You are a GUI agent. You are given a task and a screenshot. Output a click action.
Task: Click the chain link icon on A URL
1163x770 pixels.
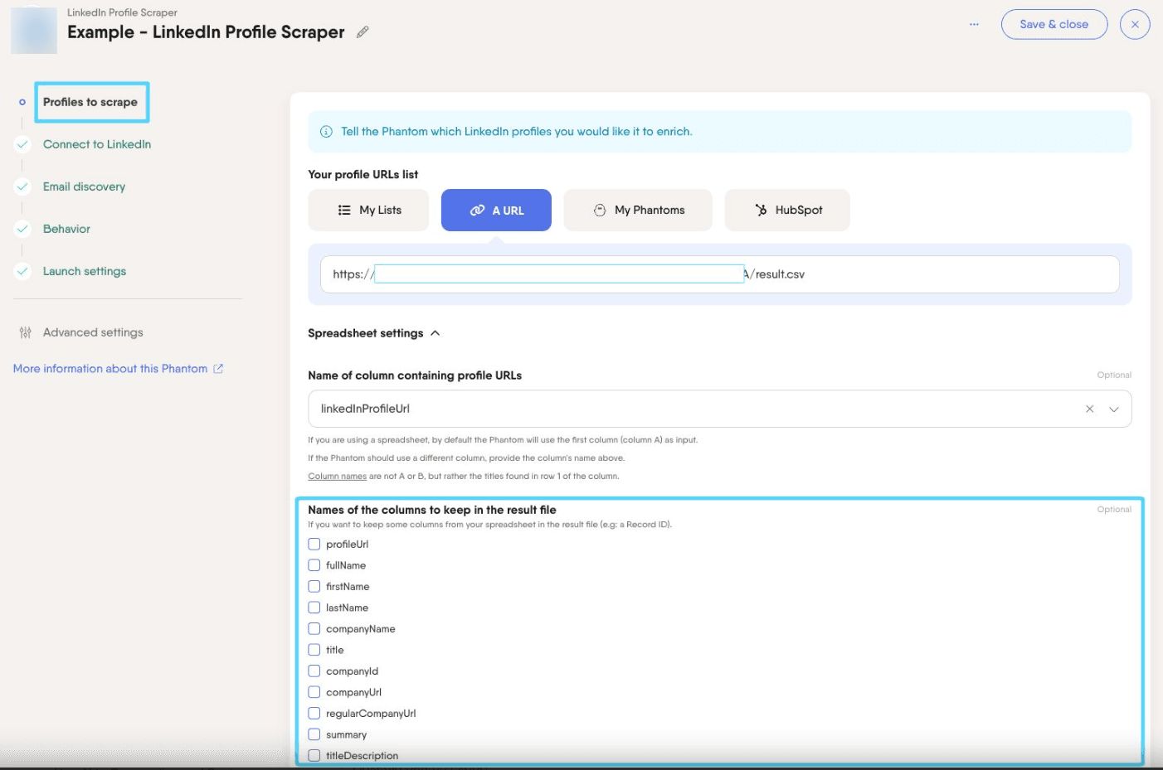tap(477, 211)
